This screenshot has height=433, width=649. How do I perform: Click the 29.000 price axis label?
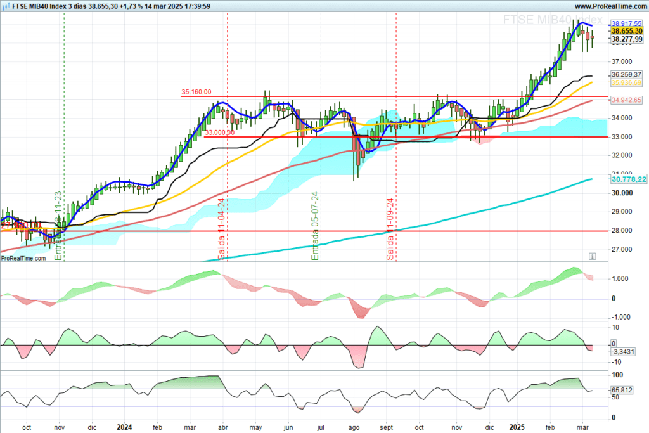click(622, 212)
